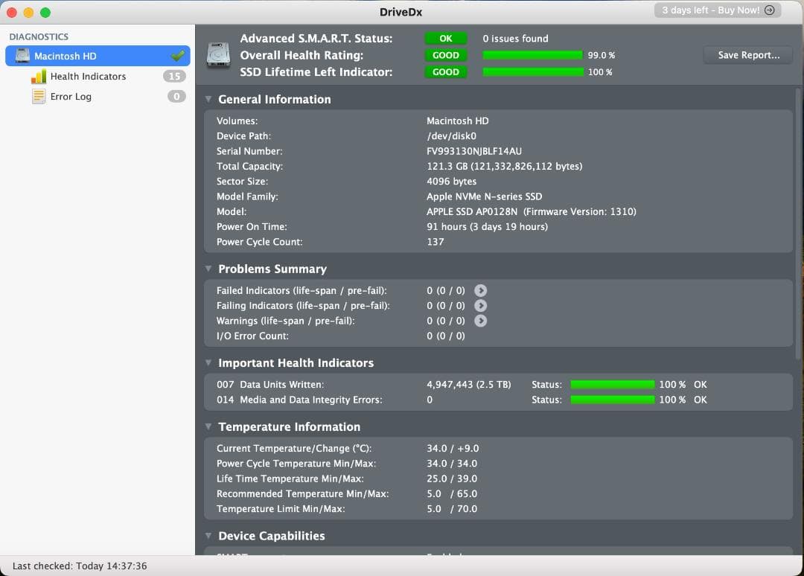Click the 15 count badge beside Health Indicators

(x=173, y=76)
